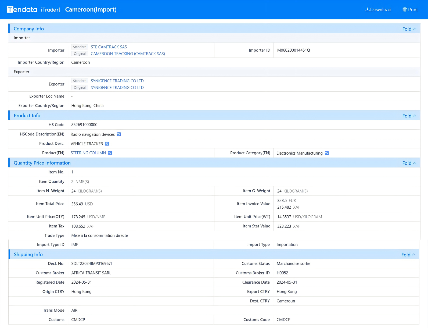Open CAMEROON TRACKING (CAMTRACK SAS) link
The height and width of the screenshot is (328, 428).
(128, 54)
